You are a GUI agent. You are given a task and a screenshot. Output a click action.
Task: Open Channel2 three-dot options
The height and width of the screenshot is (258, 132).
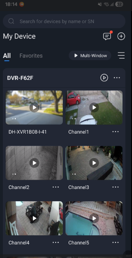56,187
